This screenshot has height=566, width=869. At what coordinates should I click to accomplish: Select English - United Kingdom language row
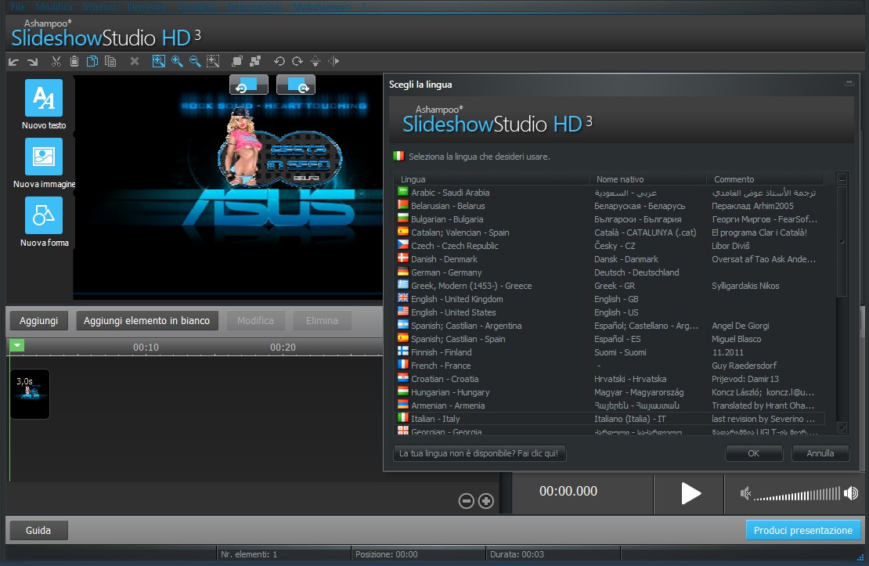tap(610, 299)
